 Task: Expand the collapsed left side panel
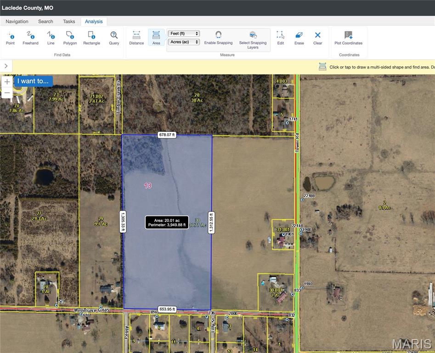point(6,65)
